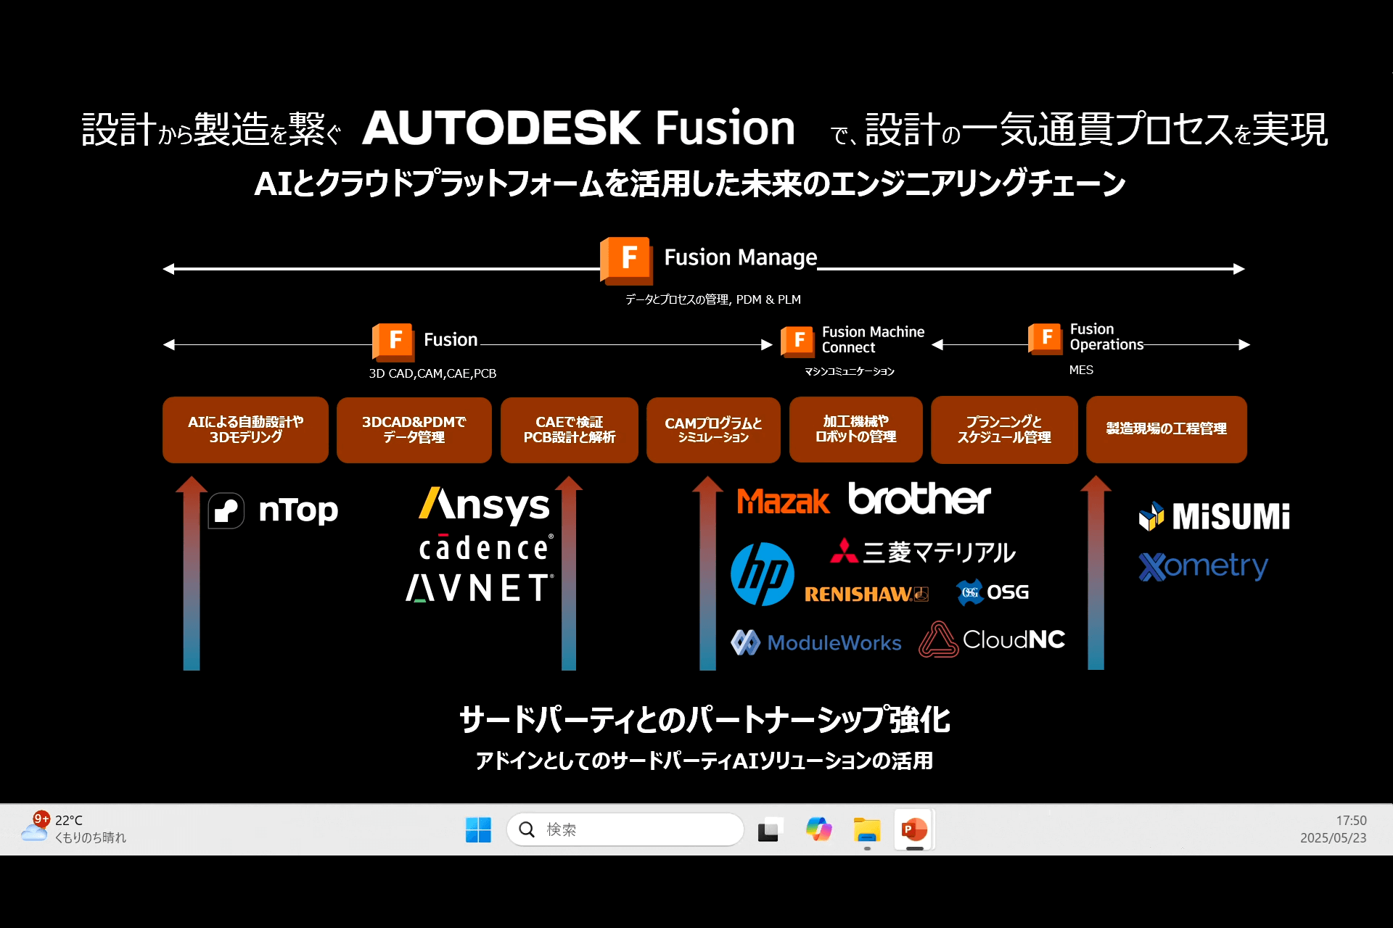Click the Fusion Operations label

(x=1106, y=337)
